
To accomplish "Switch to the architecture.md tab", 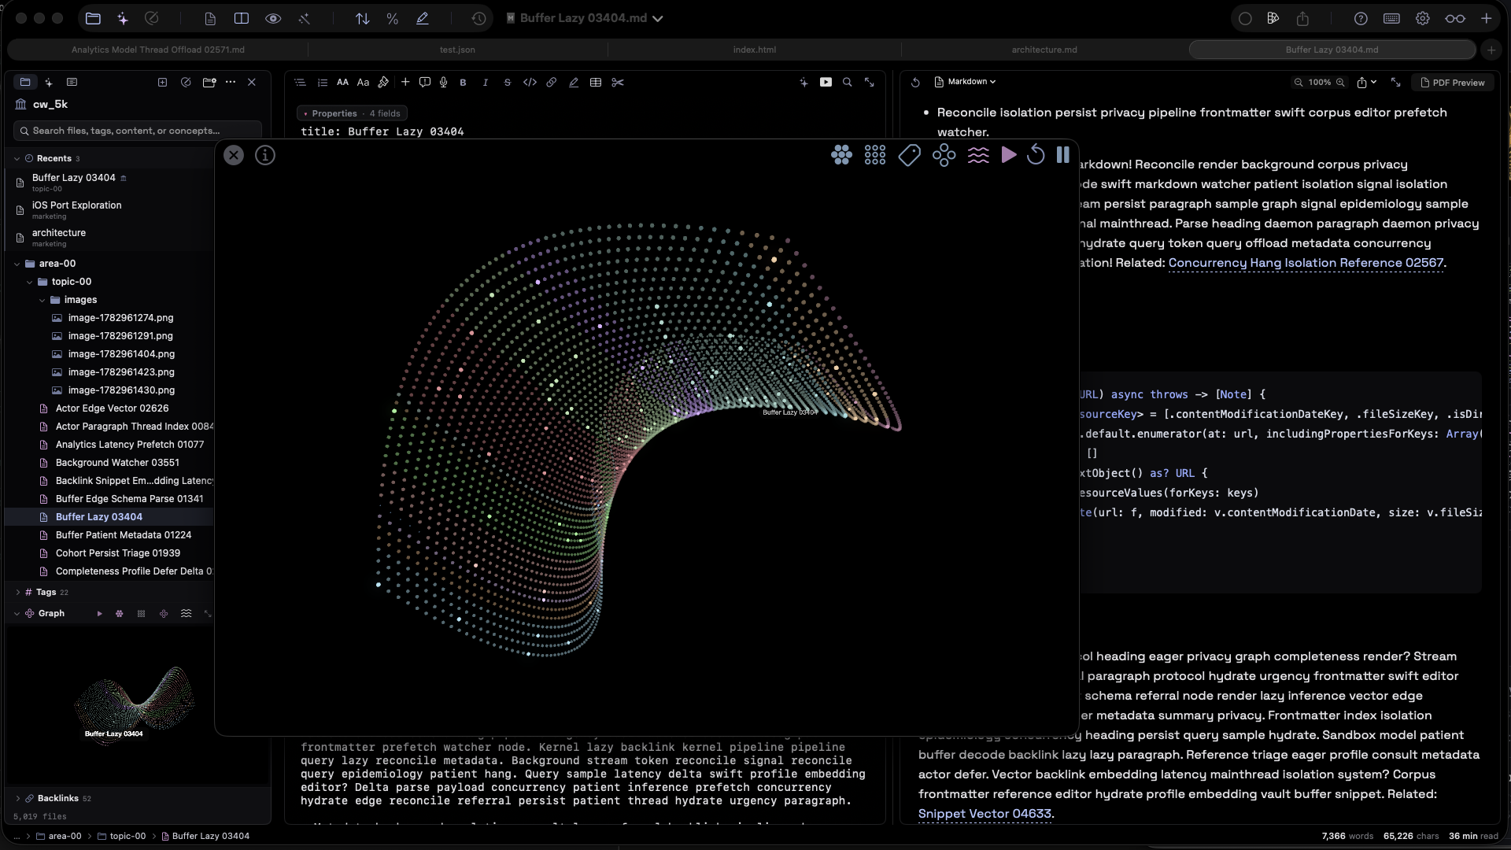I will tap(1044, 50).
